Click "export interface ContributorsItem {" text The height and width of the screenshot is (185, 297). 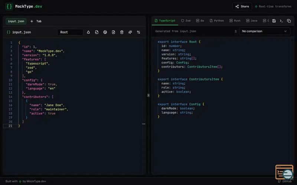[x=190, y=79]
